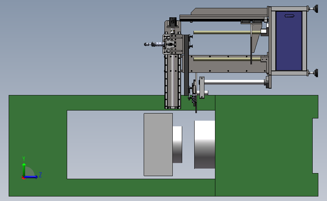Select the right green machine block
The height and width of the screenshot is (201, 327).
click(267, 146)
